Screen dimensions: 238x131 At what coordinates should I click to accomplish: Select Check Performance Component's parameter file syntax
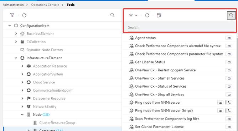tap(179, 54)
